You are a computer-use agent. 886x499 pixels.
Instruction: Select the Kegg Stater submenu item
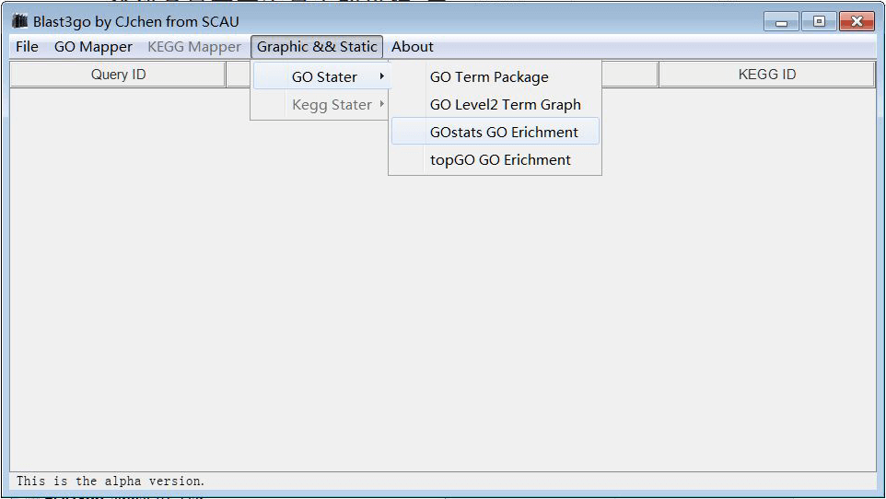[x=321, y=105]
